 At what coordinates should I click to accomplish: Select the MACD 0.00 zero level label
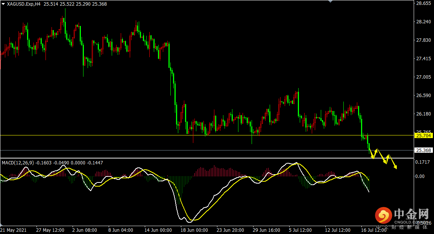[420, 176]
